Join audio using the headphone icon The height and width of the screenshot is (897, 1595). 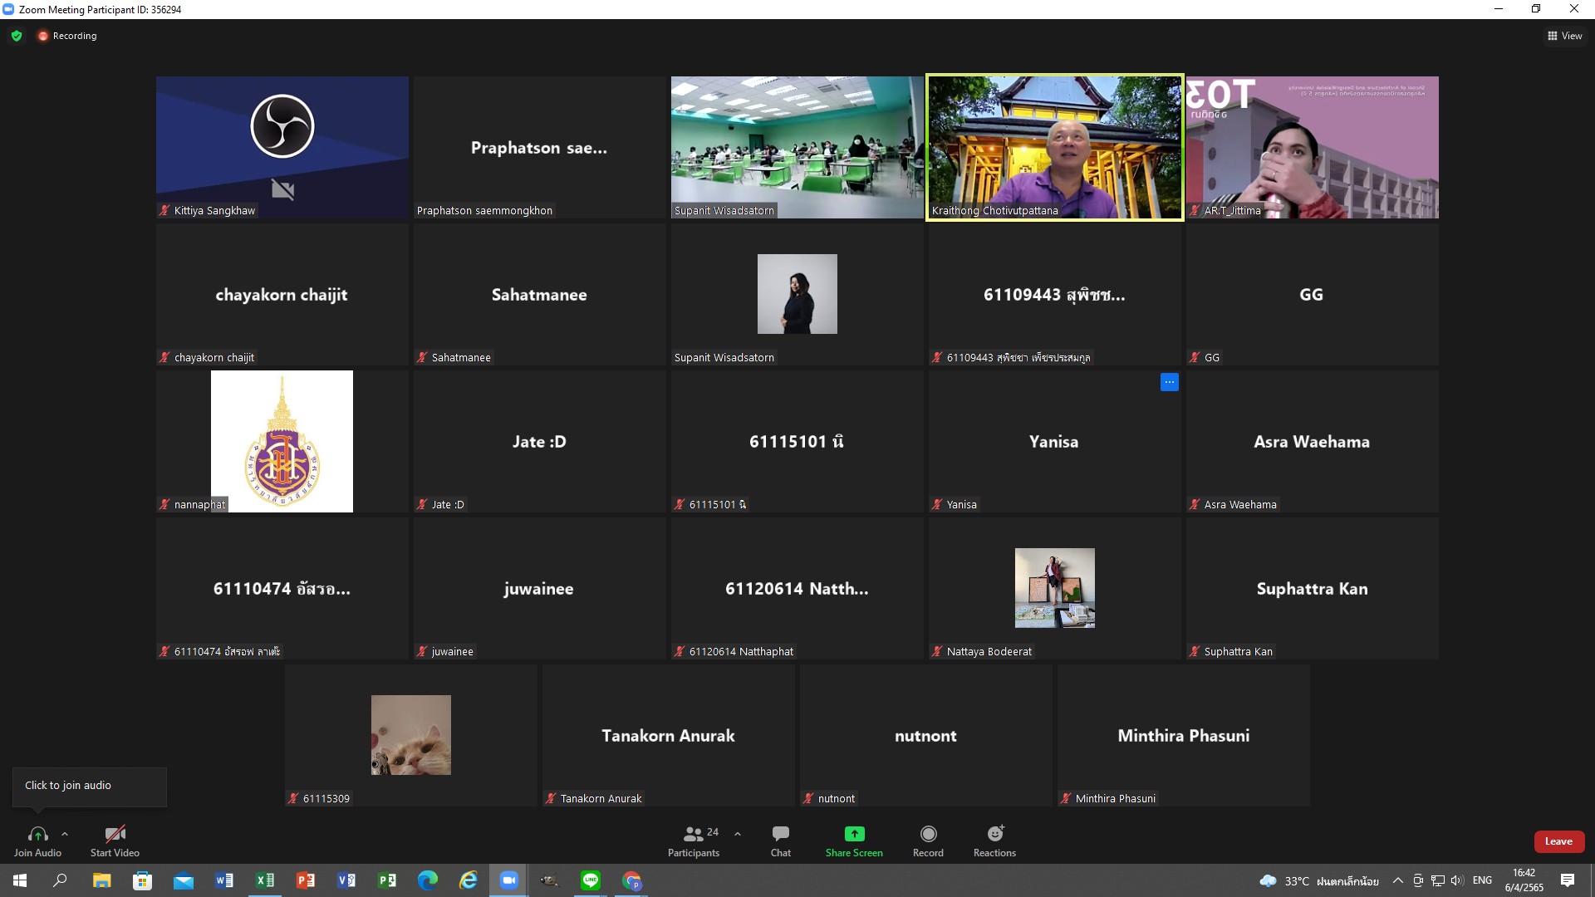tap(37, 835)
